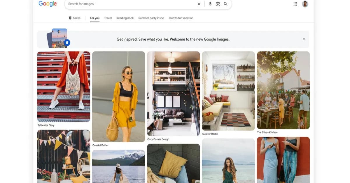Open the Saves collection

tap(74, 18)
